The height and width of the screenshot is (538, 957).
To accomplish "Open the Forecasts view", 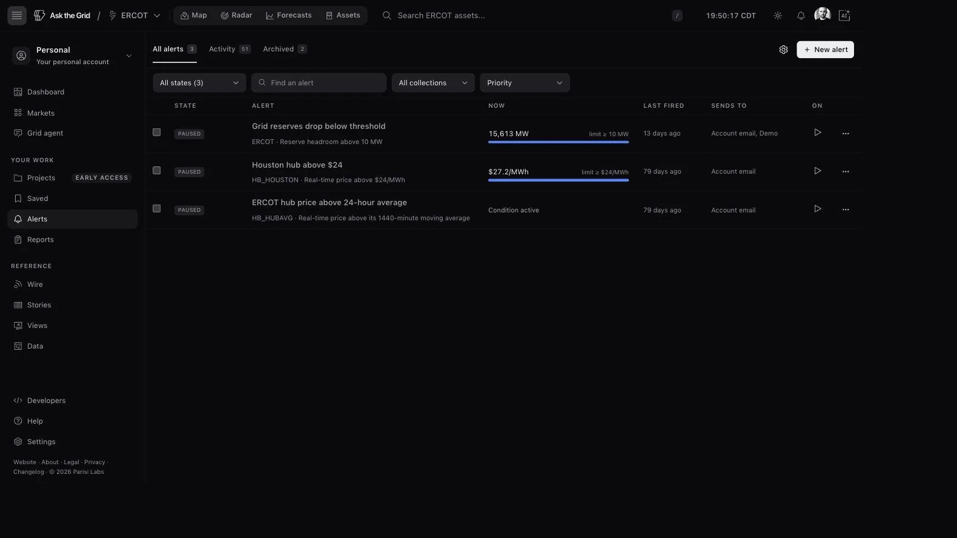I will pos(288,16).
